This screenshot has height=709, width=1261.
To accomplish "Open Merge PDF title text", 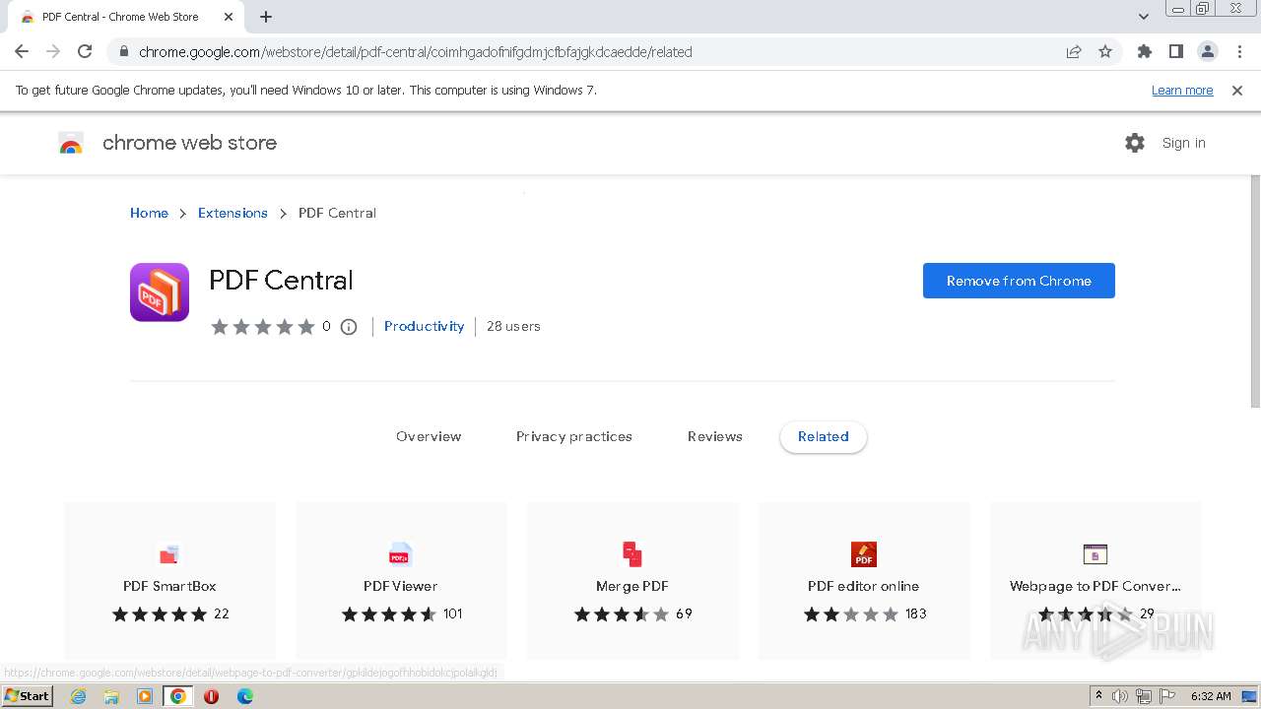I will pyautogui.click(x=632, y=586).
